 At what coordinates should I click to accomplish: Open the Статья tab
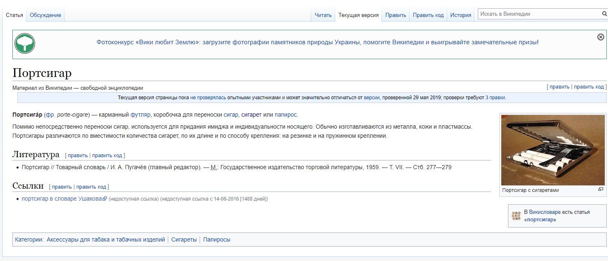[x=14, y=15]
